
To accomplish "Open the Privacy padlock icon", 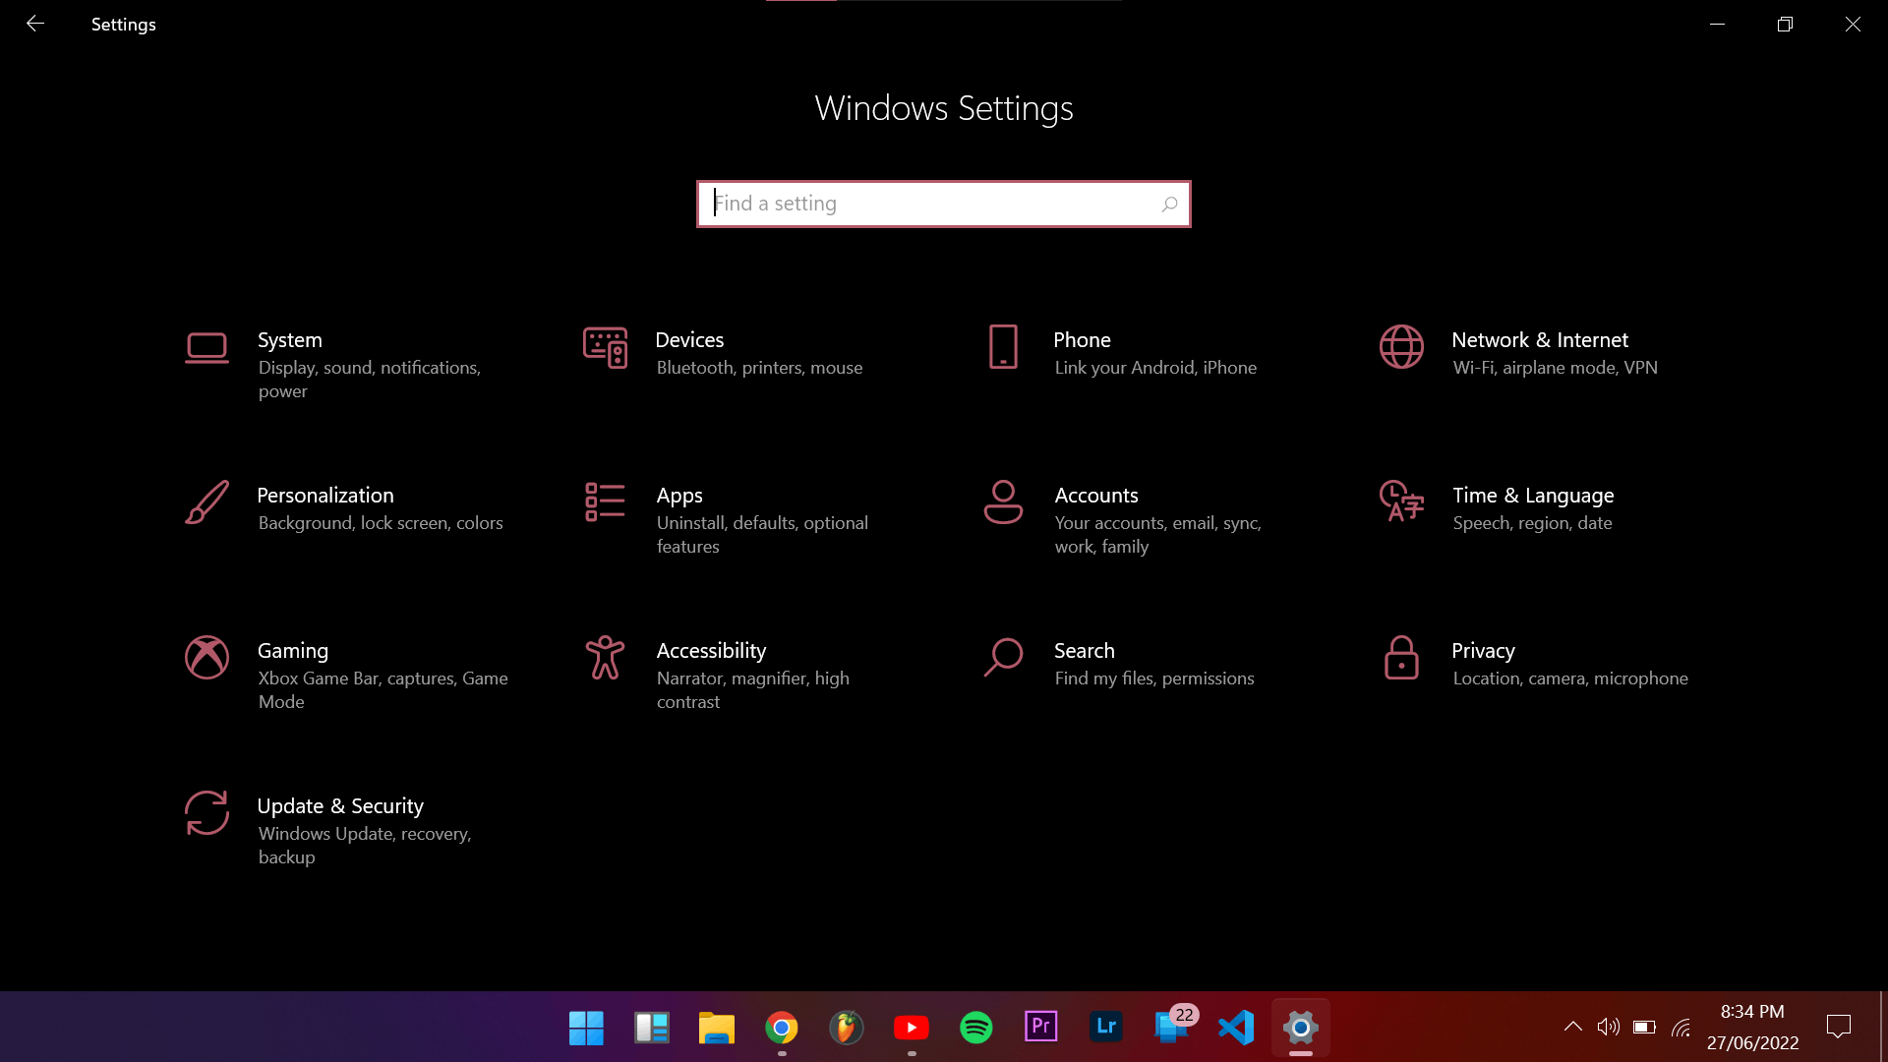I will click(x=1401, y=658).
